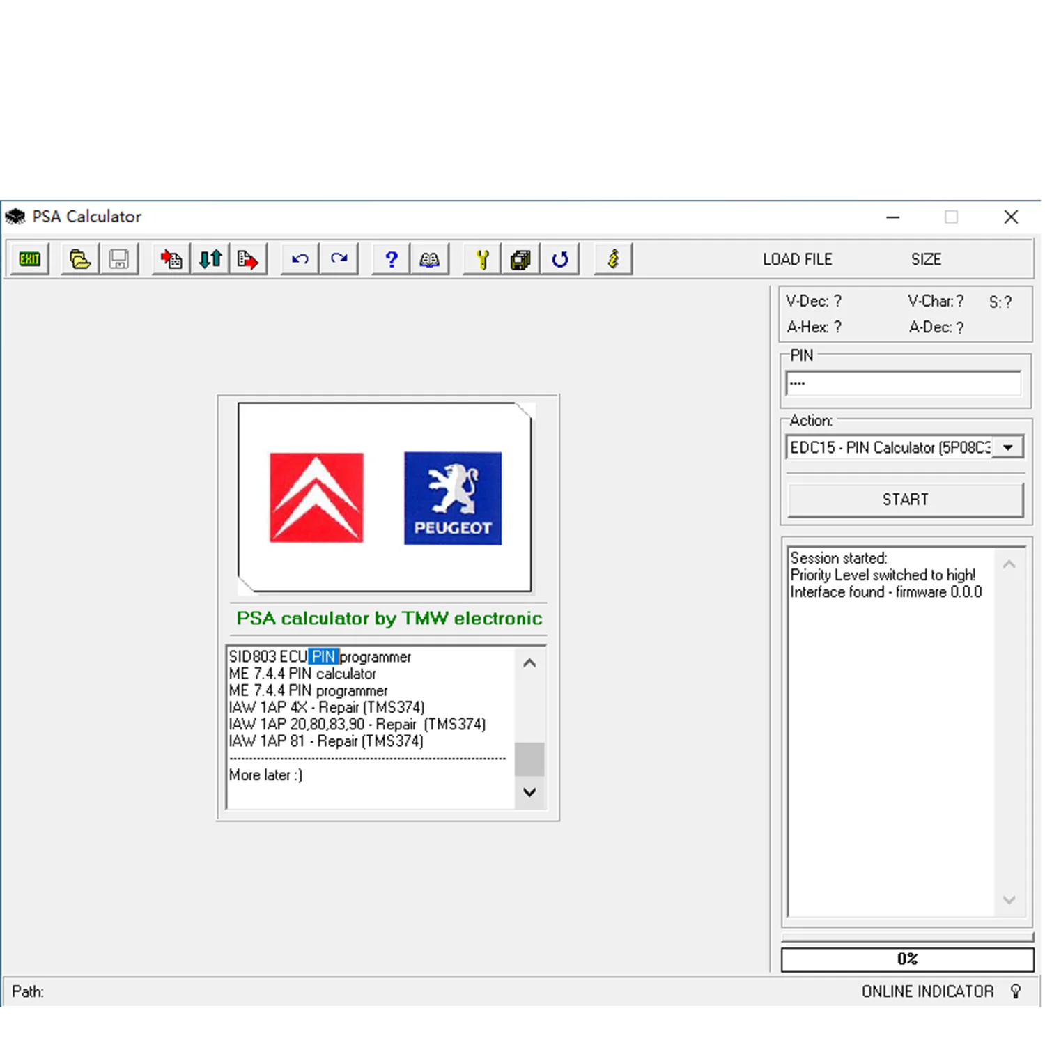
Task: Click the START button
Action: click(x=906, y=500)
